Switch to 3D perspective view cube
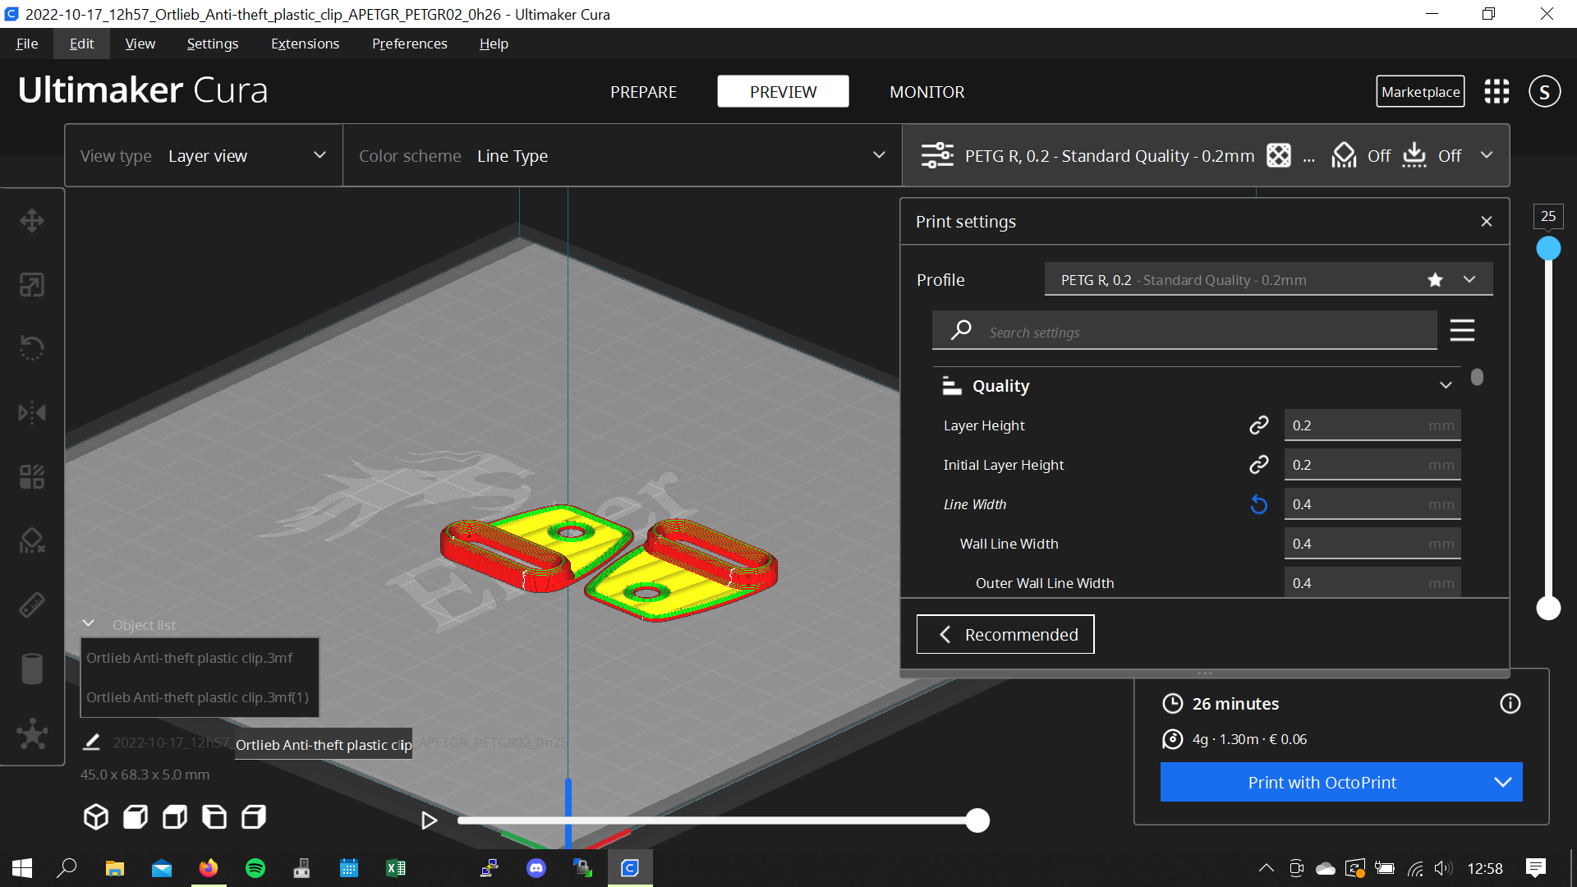The image size is (1577, 887). (x=96, y=816)
